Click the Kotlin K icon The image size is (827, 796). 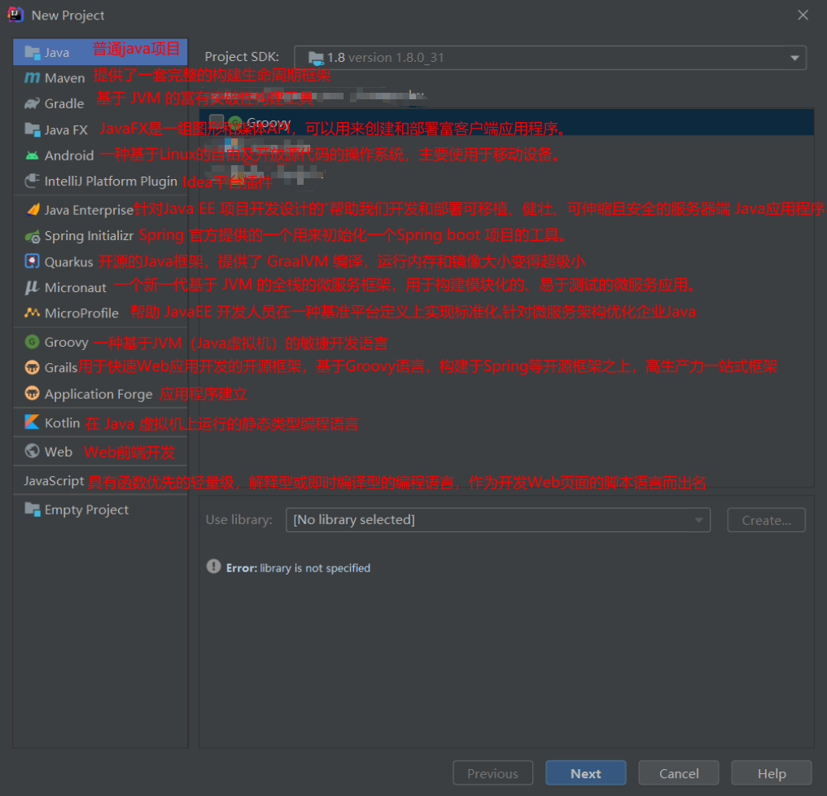click(33, 422)
